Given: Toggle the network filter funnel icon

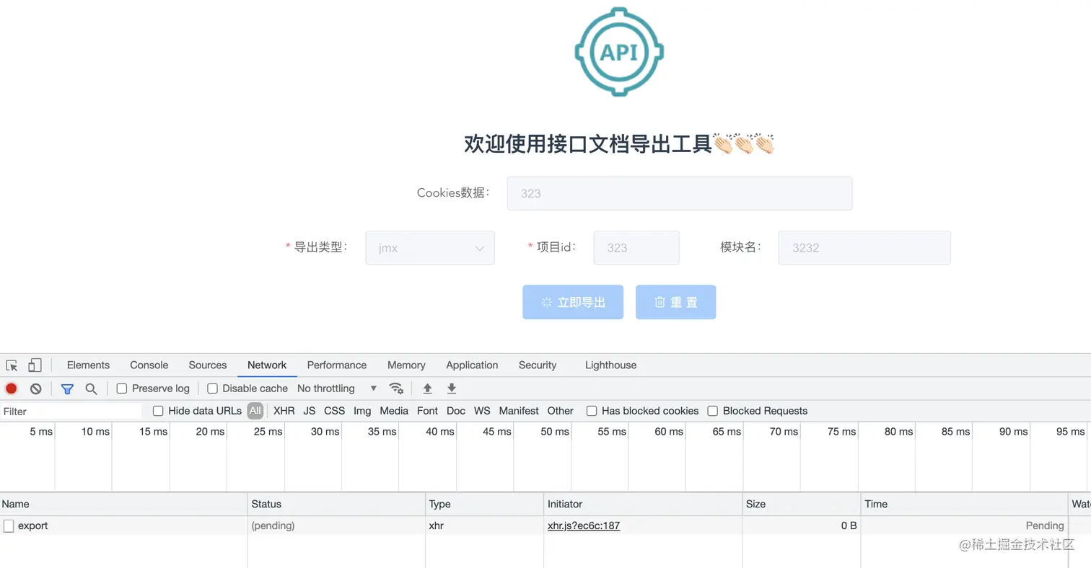Looking at the screenshot, I should [67, 389].
